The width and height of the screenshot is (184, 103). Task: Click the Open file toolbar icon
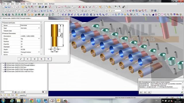(x=6, y=7)
